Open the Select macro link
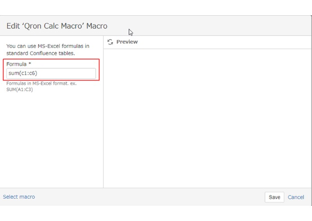Screen dimensions: 312x221 coord(19,197)
